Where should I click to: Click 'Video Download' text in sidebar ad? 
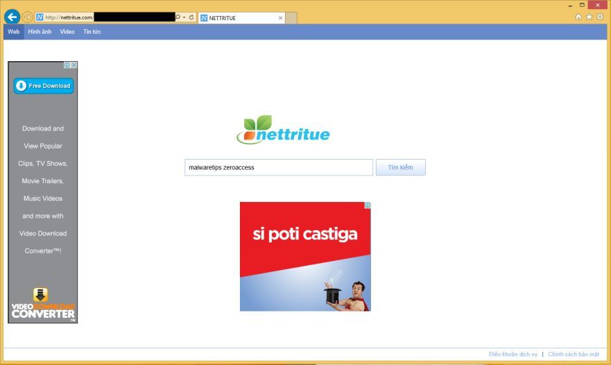pos(43,233)
